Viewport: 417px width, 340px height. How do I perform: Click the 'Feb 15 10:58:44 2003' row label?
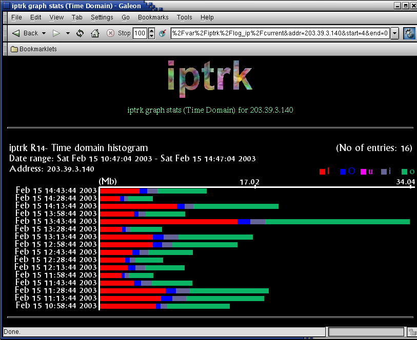click(56, 306)
